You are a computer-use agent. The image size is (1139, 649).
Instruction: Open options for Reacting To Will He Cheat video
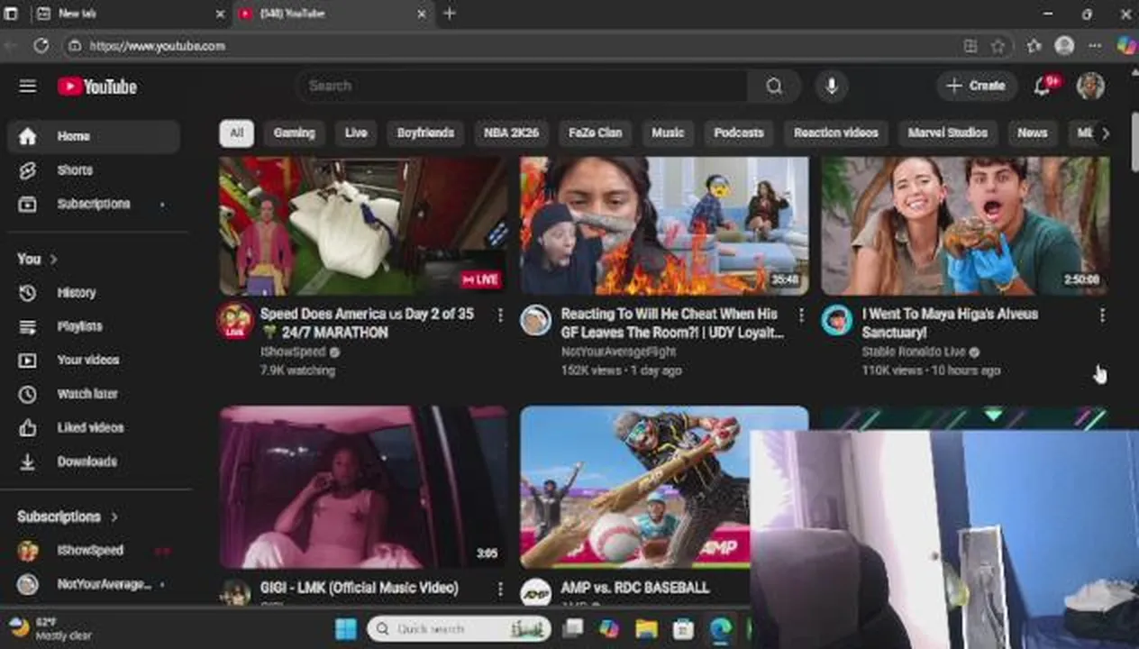801,315
